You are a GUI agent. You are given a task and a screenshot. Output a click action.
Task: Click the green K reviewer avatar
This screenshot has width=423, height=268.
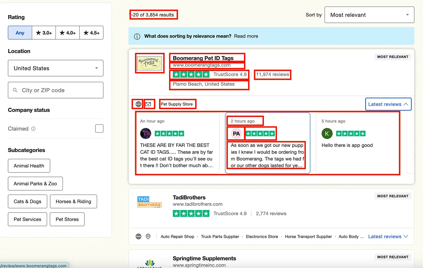327,133
